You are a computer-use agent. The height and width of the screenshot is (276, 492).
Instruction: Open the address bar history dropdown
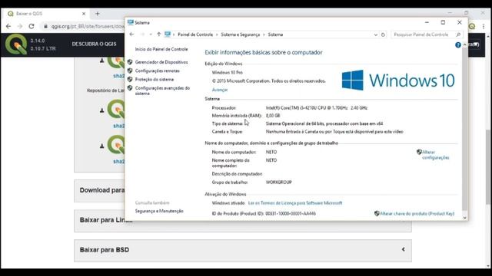(x=376, y=34)
